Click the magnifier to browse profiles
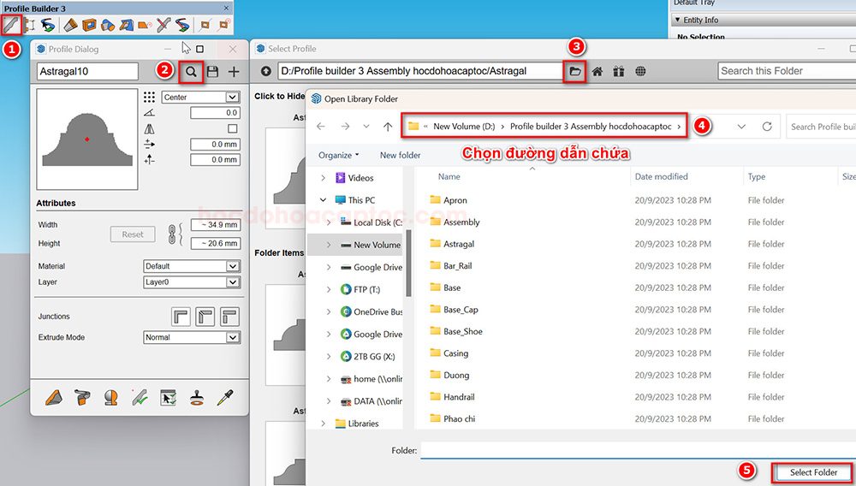This screenshot has height=486, width=856. click(x=191, y=72)
